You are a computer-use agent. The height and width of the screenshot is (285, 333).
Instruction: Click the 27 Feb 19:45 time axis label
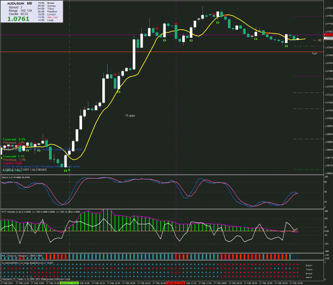click(296, 283)
